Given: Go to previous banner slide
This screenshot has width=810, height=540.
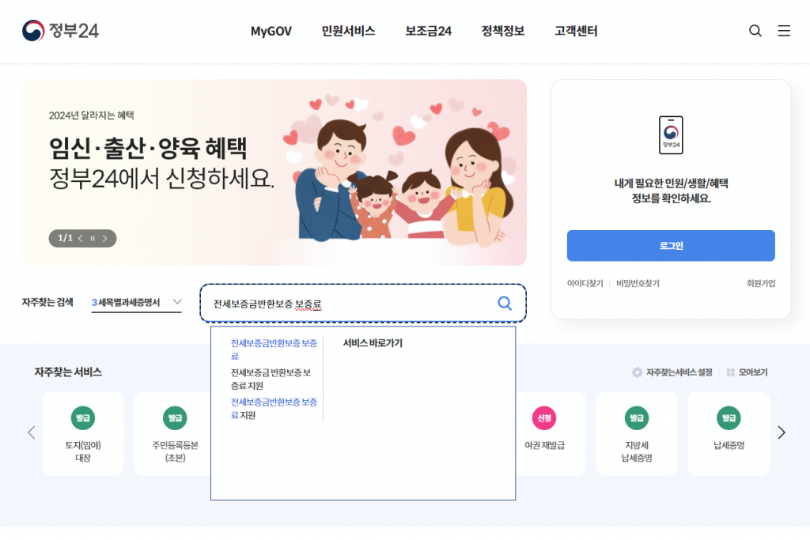Looking at the screenshot, I should pos(80,238).
